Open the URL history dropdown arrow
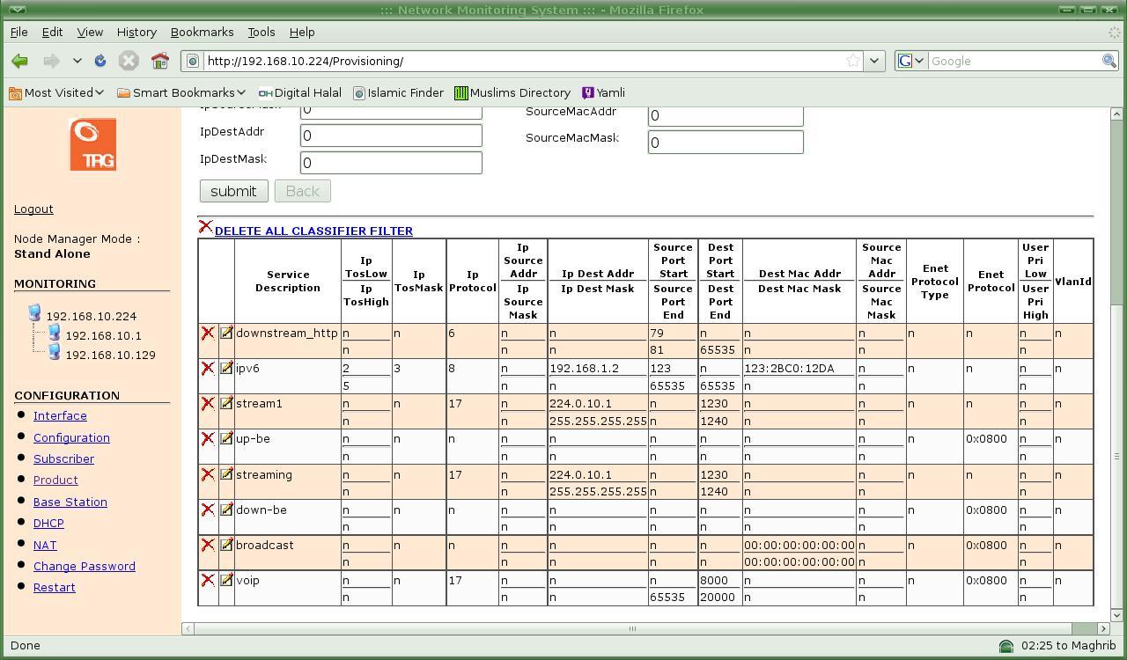The image size is (1127, 660). tap(874, 61)
